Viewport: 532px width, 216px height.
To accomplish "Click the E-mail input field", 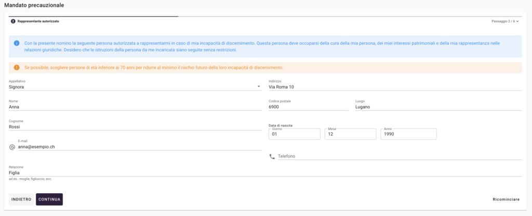I will 139,147.
